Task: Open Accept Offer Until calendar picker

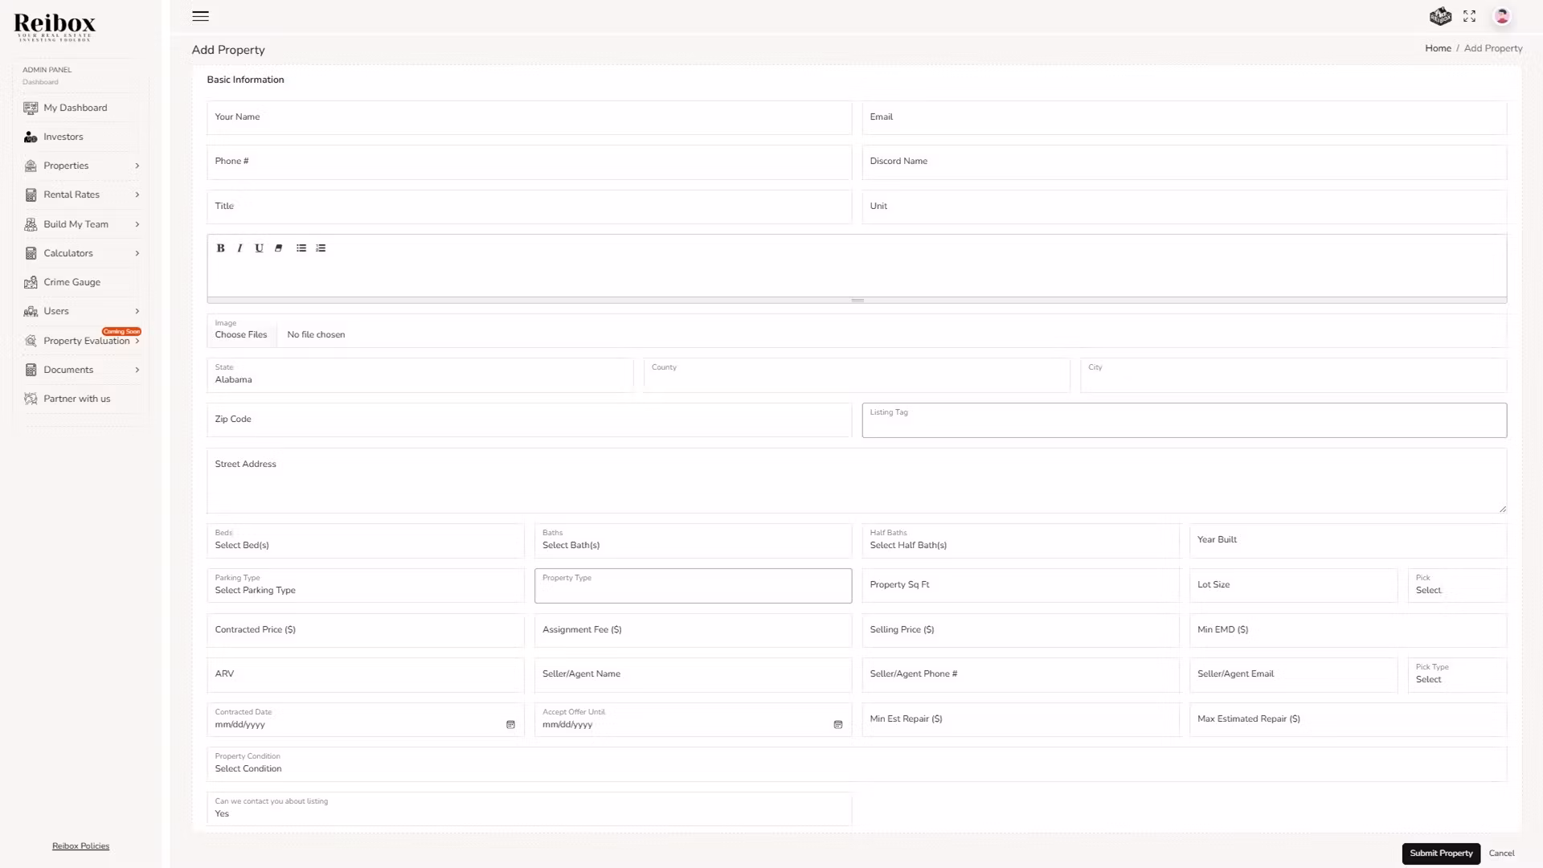Action: click(x=837, y=725)
